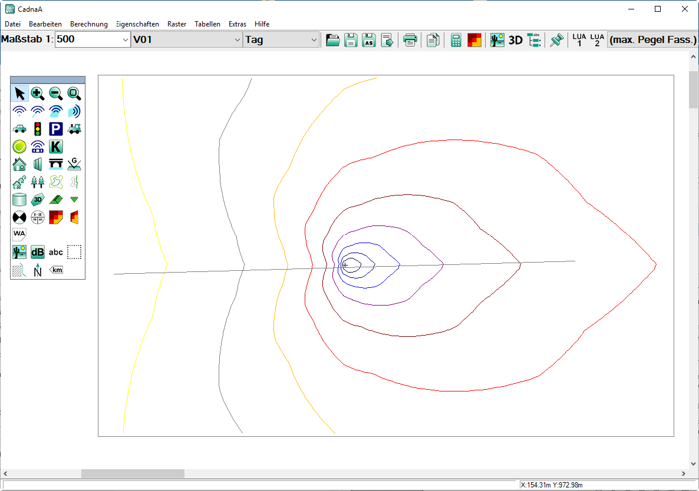Select the parking lot tool
699x491 pixels.
click(x=56, y=129)
